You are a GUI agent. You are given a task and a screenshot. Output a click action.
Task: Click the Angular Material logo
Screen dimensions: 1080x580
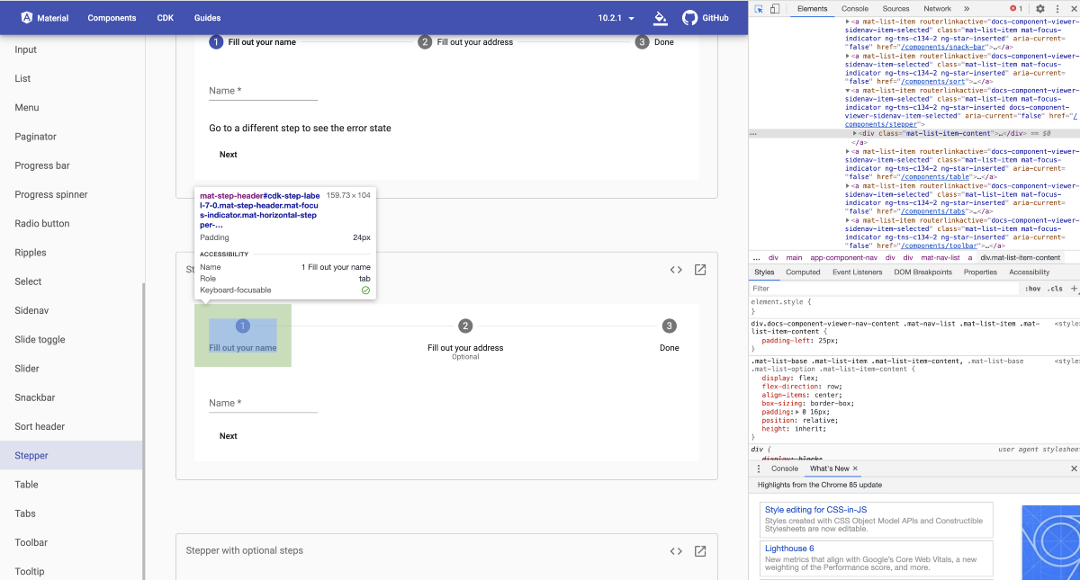27,17
